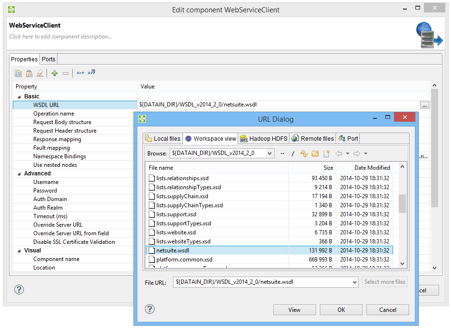Click the minus remove-property icon
Screen dimensions: 451x328
[x=66, y=73]
